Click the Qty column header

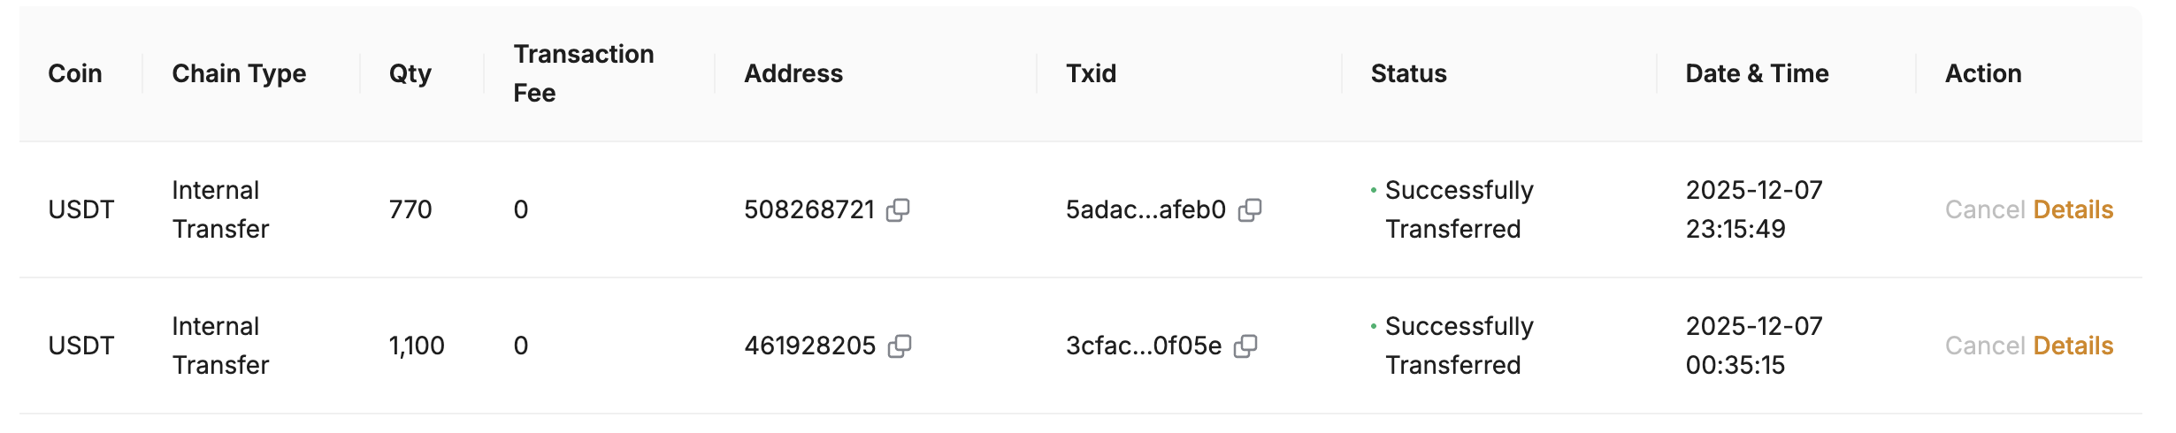(x=410, y=74)
